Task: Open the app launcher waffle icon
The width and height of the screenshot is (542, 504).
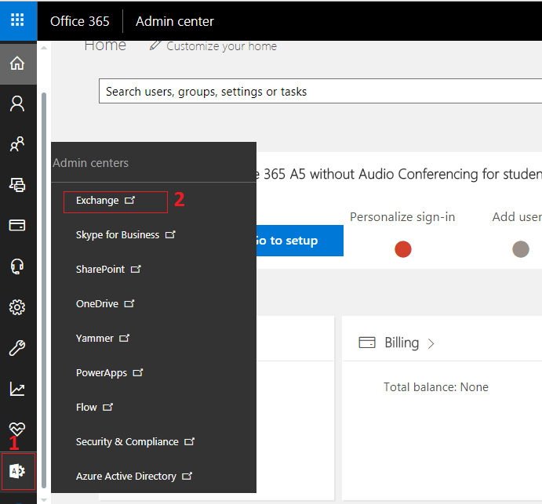Action: coord(17,20)
